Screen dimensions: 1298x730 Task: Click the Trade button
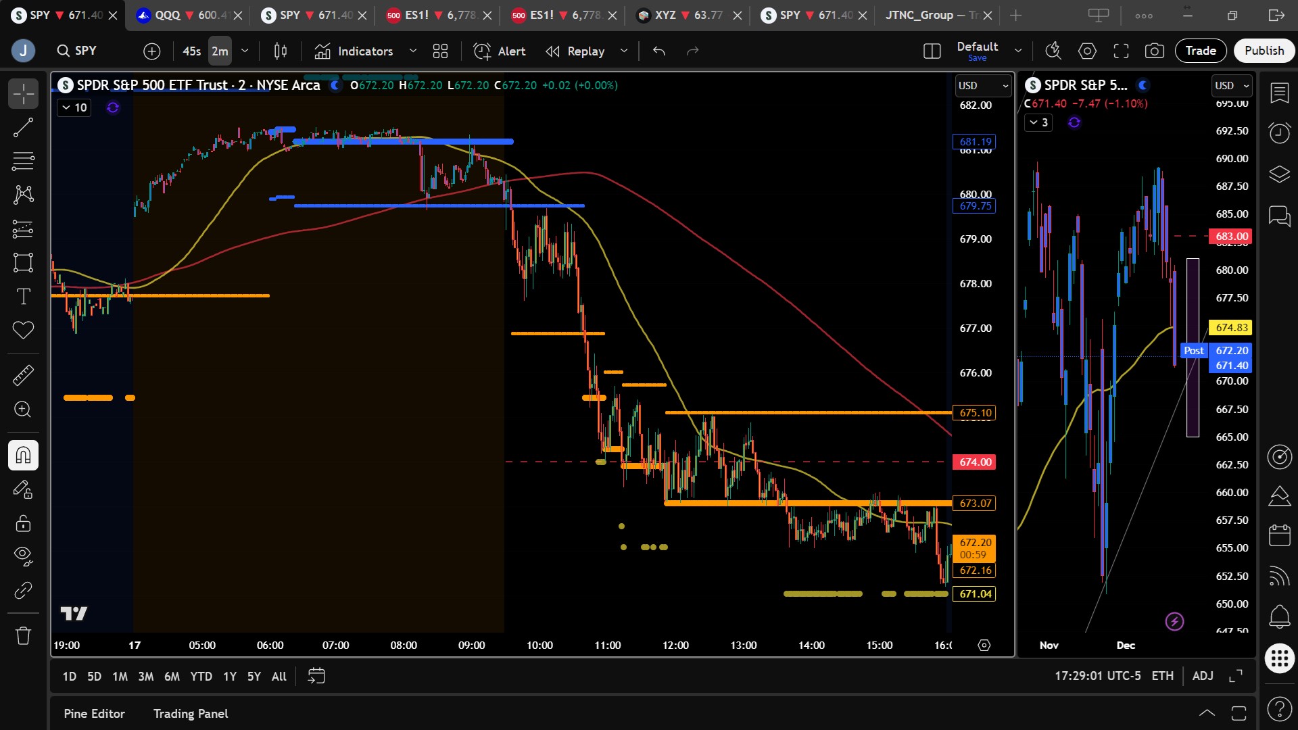point(1200,51)
